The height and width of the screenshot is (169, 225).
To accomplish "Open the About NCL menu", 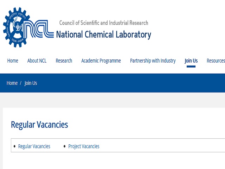I will (37, 61).
